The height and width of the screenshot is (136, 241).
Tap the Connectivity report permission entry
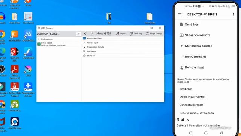pos(191,105)
